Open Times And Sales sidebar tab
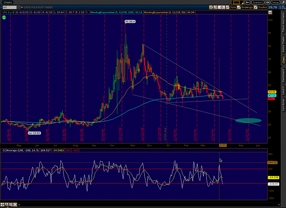 click(283, 22)
